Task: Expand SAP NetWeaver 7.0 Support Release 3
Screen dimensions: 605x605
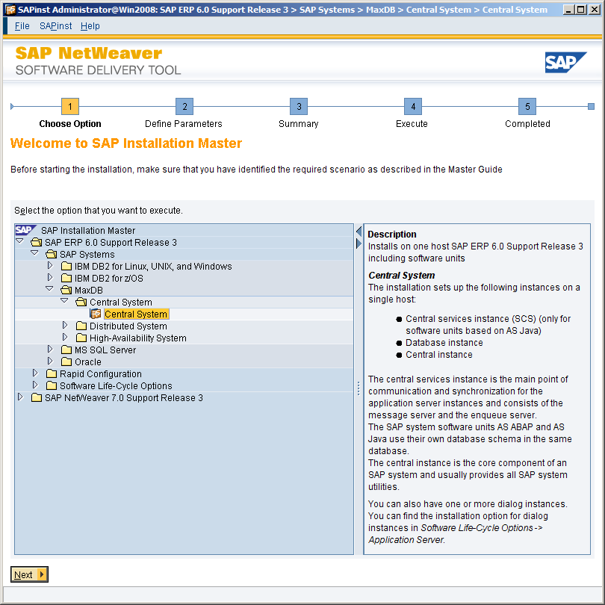Action: click(x=20, y=397)
